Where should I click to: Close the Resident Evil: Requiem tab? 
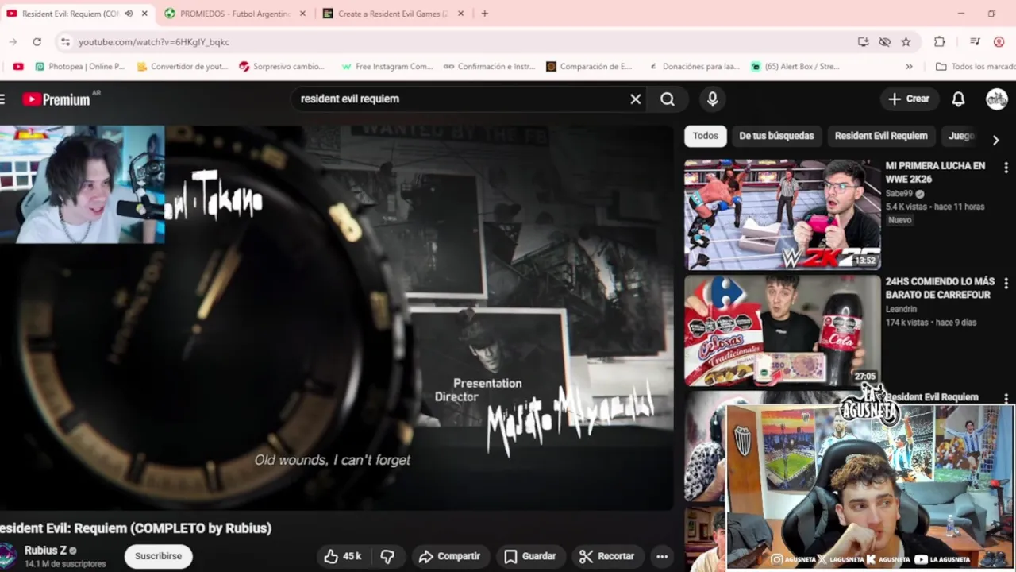click(144, 14)
